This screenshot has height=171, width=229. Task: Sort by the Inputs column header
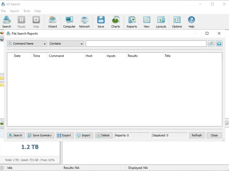116,56
